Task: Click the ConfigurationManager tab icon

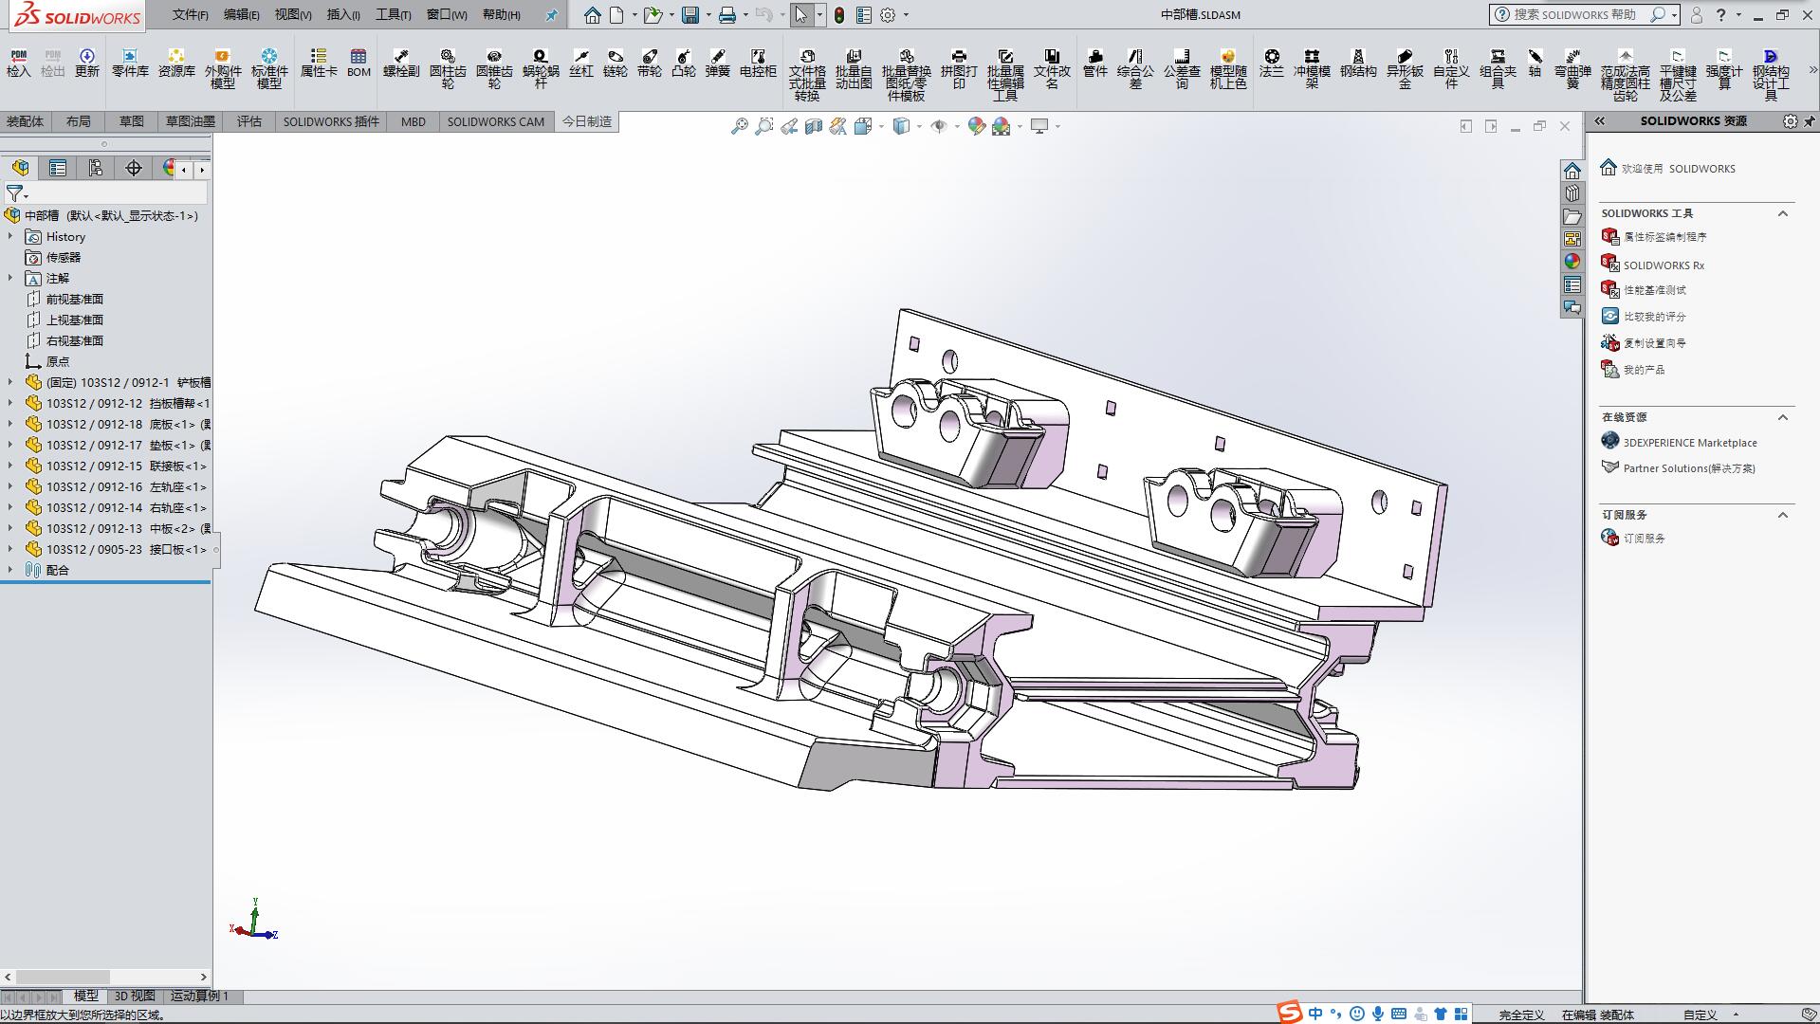Action: tap(96, 168)
